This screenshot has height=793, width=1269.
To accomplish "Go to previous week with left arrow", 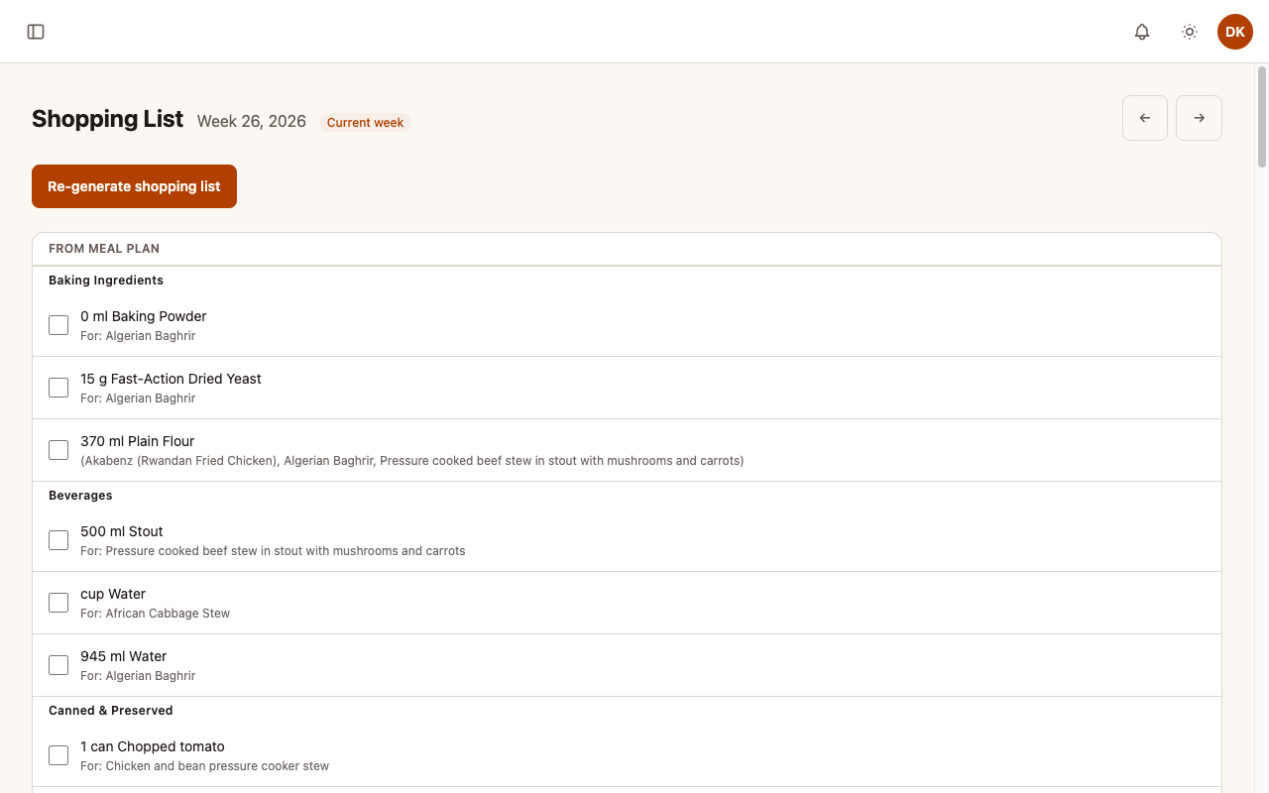I will [1145, 118].
